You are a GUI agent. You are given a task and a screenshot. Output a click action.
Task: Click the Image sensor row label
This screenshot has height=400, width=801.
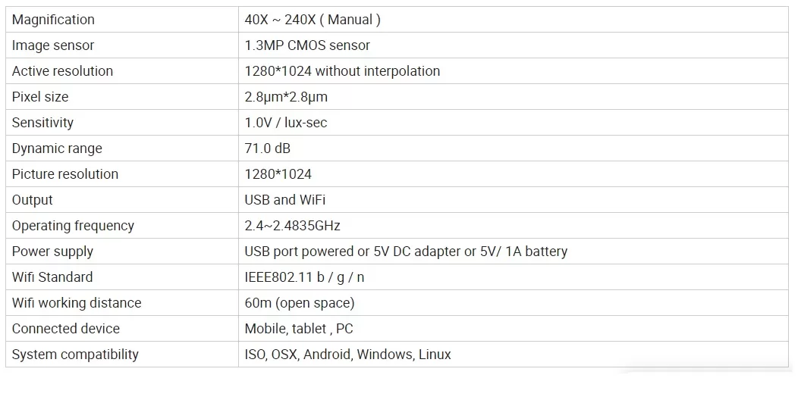pyautogui.click(x=53, y=45)
